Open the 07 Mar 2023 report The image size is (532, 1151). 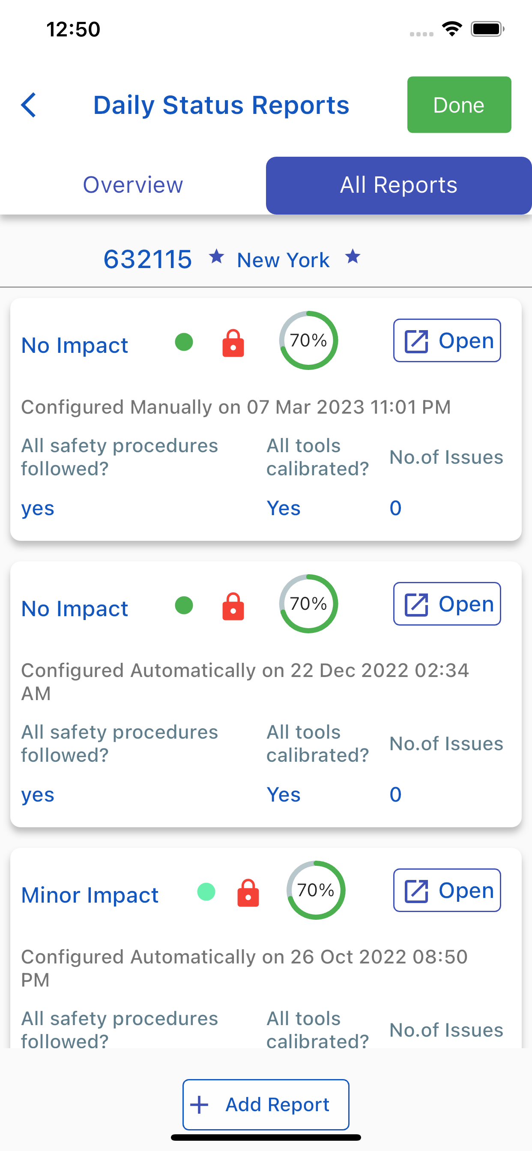[x=447, y=340]
